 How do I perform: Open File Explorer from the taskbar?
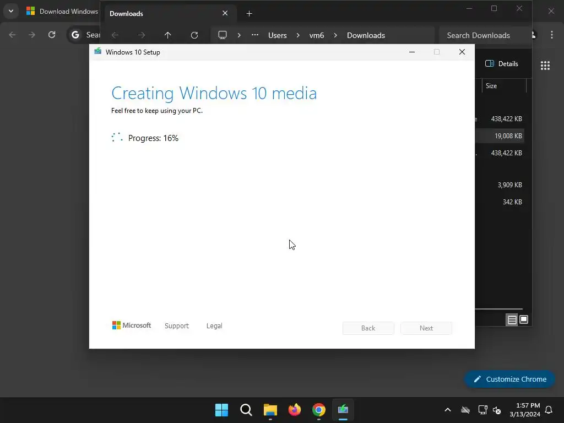[x=270, y=410]
